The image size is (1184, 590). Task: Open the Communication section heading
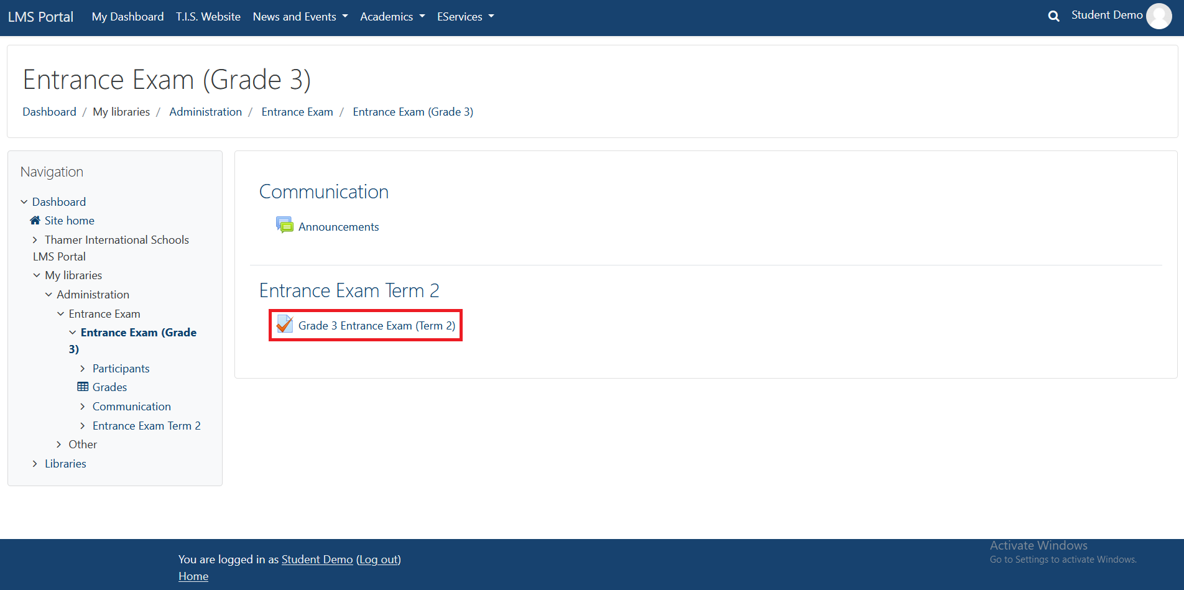pyautogui.click(x=324, y=191)
